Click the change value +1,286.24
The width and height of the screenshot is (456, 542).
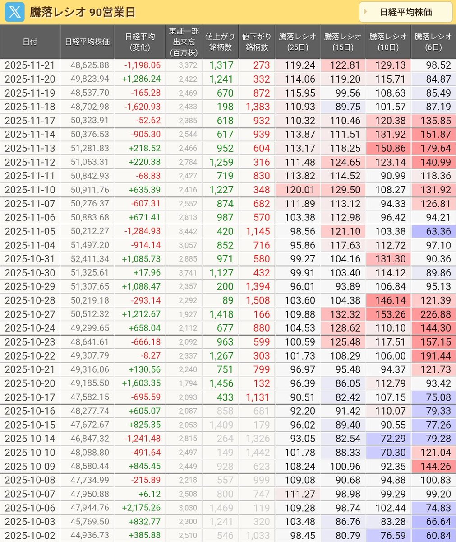point(141,79)
